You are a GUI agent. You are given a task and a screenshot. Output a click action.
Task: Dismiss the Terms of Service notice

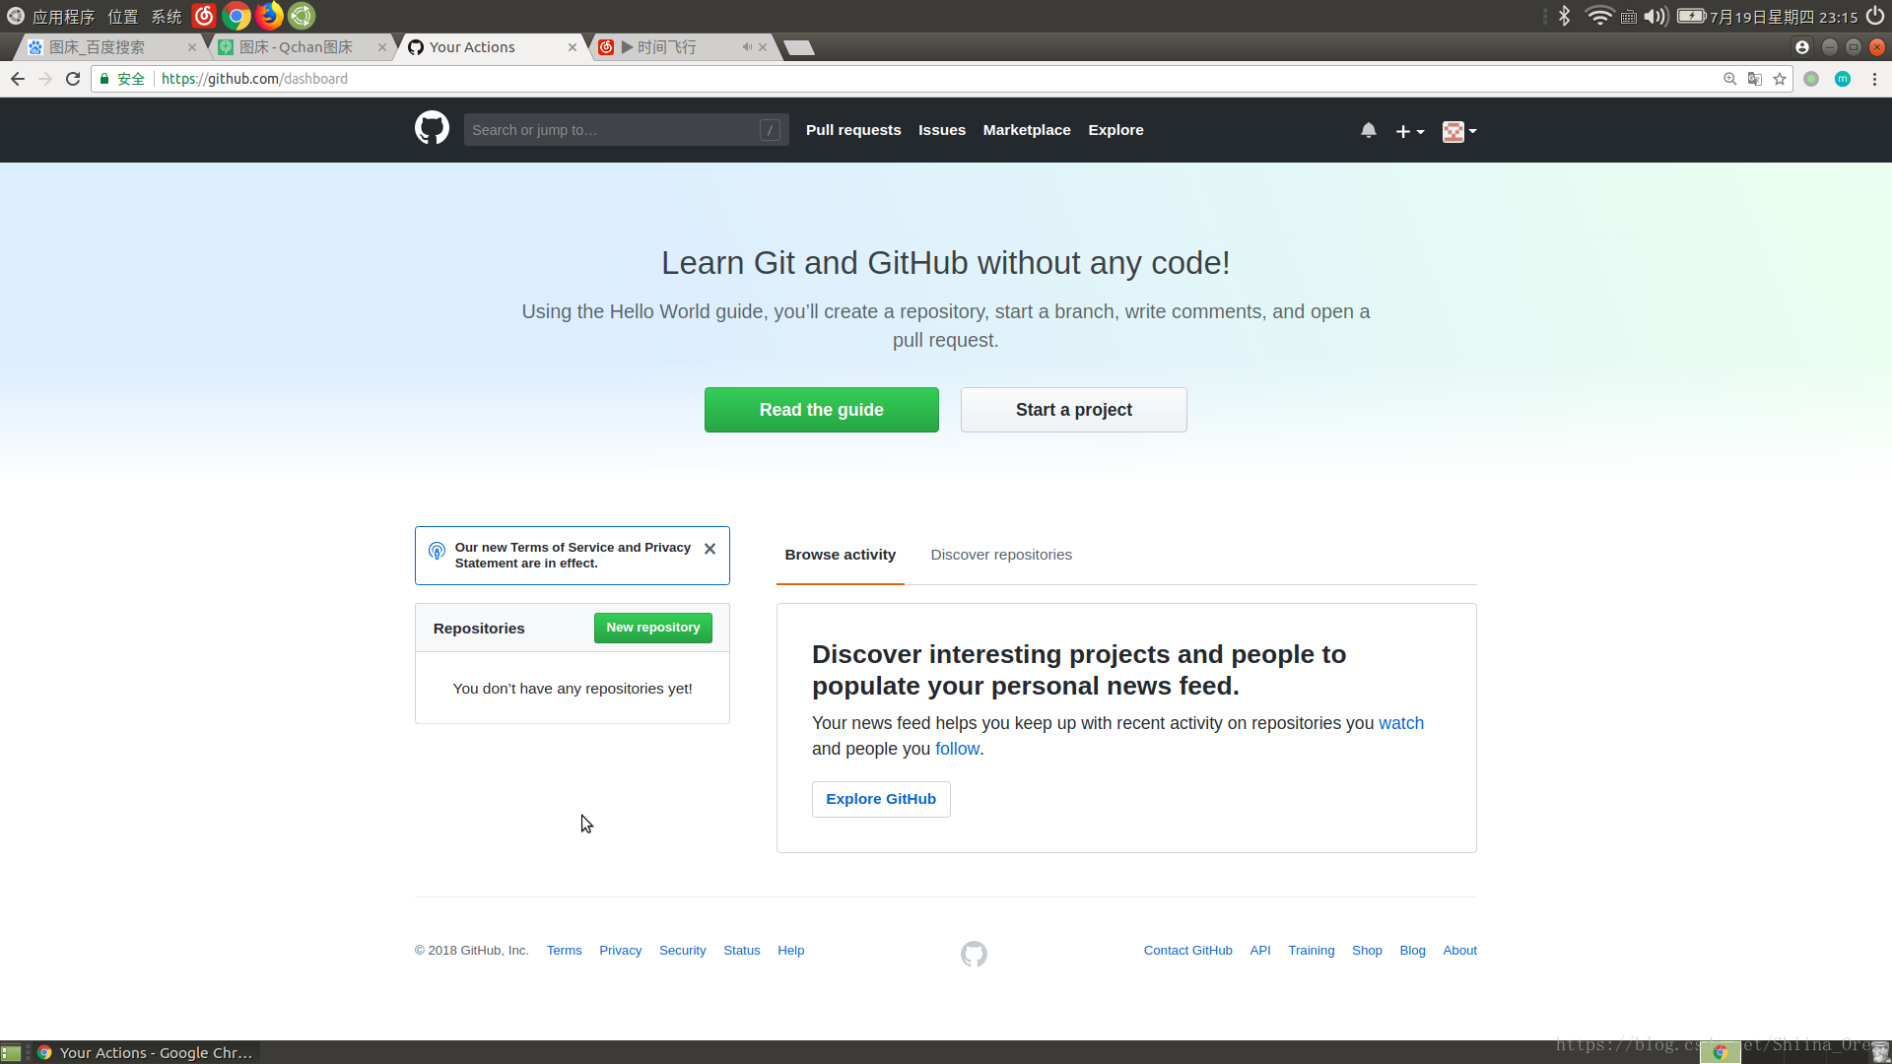(x=709, y=549)
